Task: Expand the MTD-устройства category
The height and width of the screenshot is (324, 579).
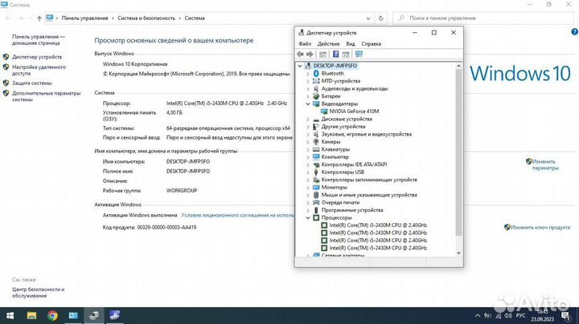Action: (x=308, y=81)
